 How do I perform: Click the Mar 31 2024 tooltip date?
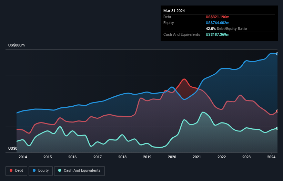174,11
